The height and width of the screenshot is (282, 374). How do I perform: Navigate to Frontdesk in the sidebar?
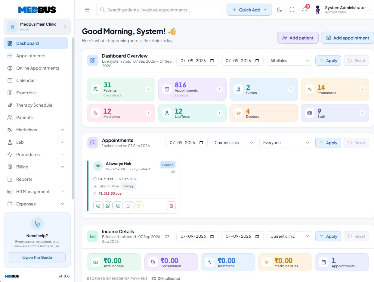tap(36, 93)
